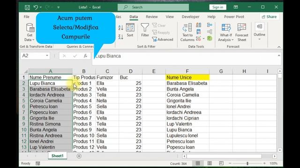The height and width of the screenshot is (168, 300).
Task: Open the Help ribbon tab
Action: coord(211,17)
